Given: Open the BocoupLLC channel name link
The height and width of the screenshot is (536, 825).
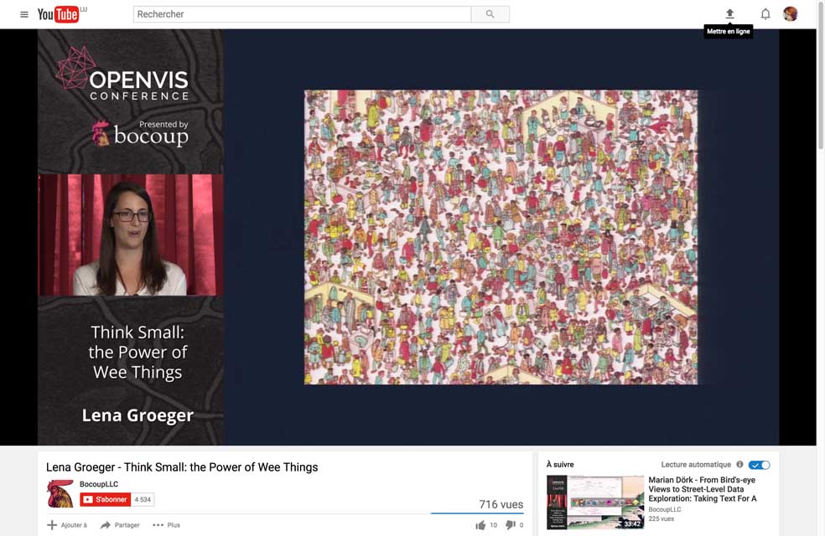Looking at the screenshot, I should pyautogui.click(x=99, y=484).
